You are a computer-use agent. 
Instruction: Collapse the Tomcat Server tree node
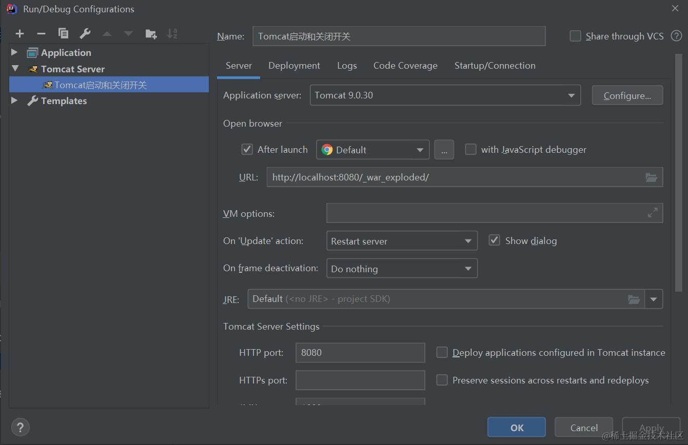pyautogui.click(x=15, y=68)
